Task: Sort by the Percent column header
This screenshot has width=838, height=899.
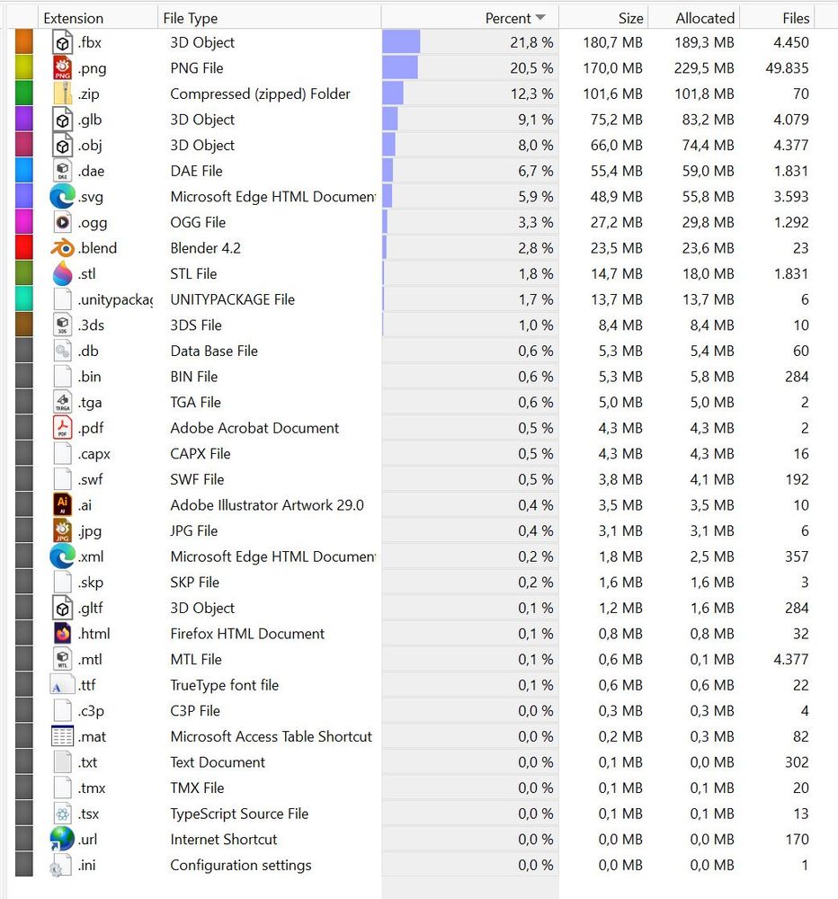Action: (x=469, y=18)
